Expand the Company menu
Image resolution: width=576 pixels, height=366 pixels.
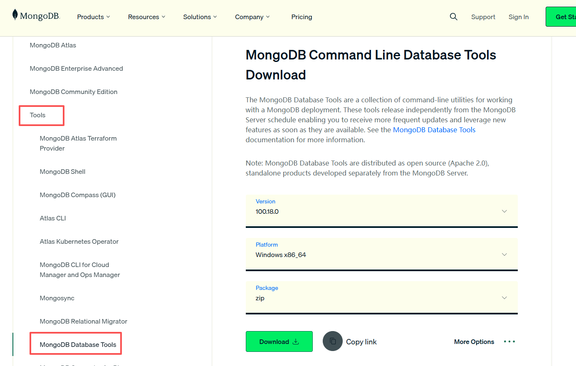point(252,17)
